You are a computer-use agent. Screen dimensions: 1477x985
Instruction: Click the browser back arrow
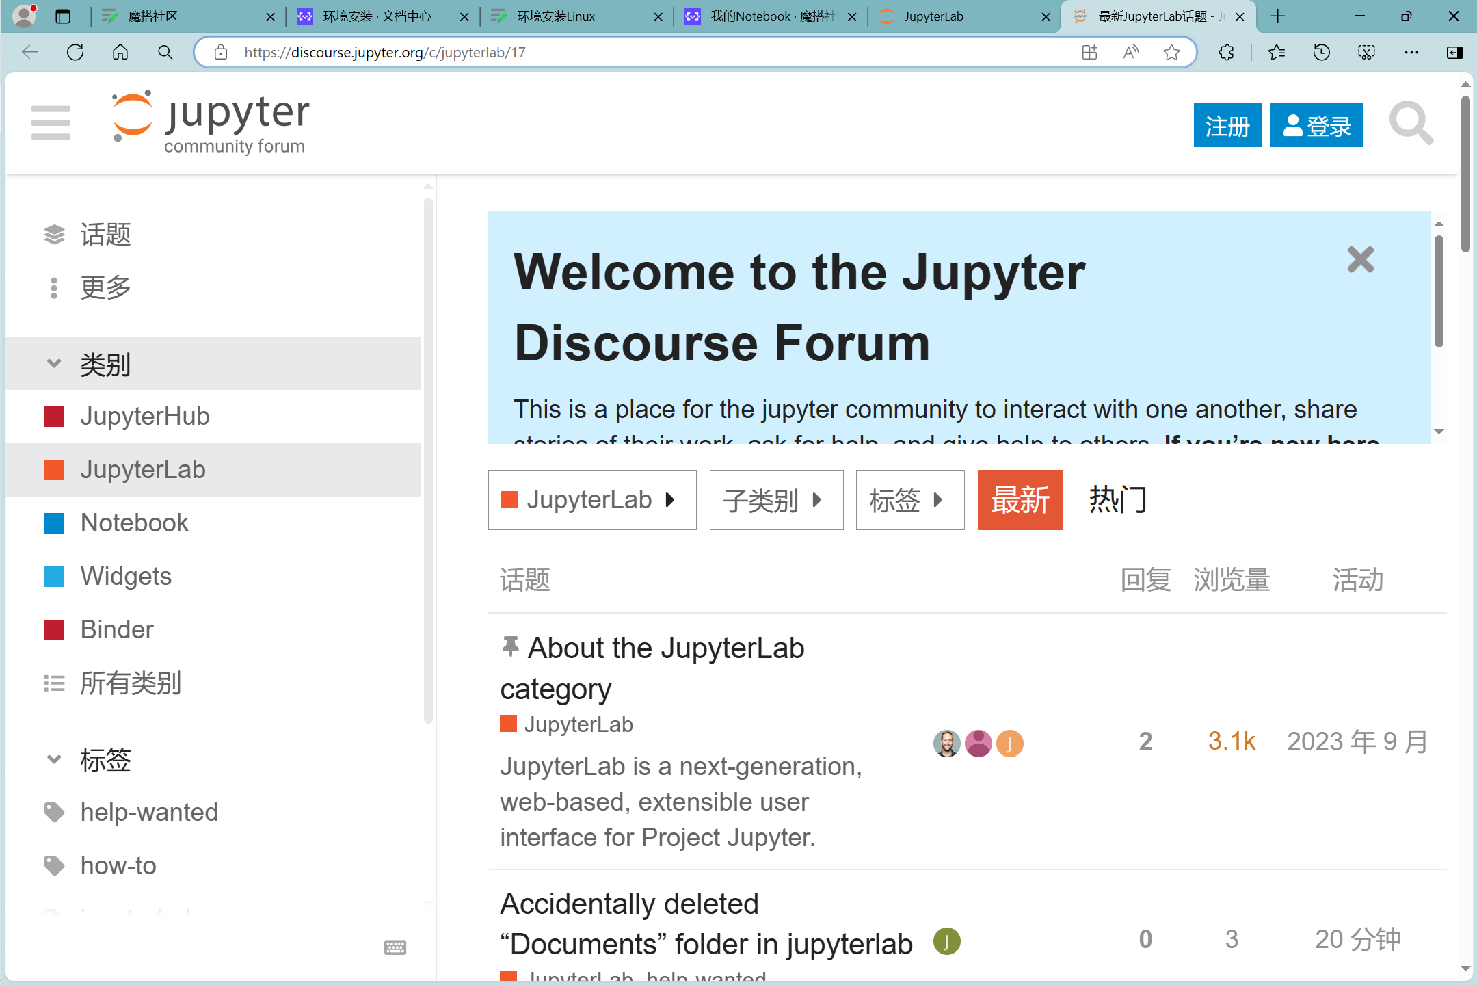30,53
